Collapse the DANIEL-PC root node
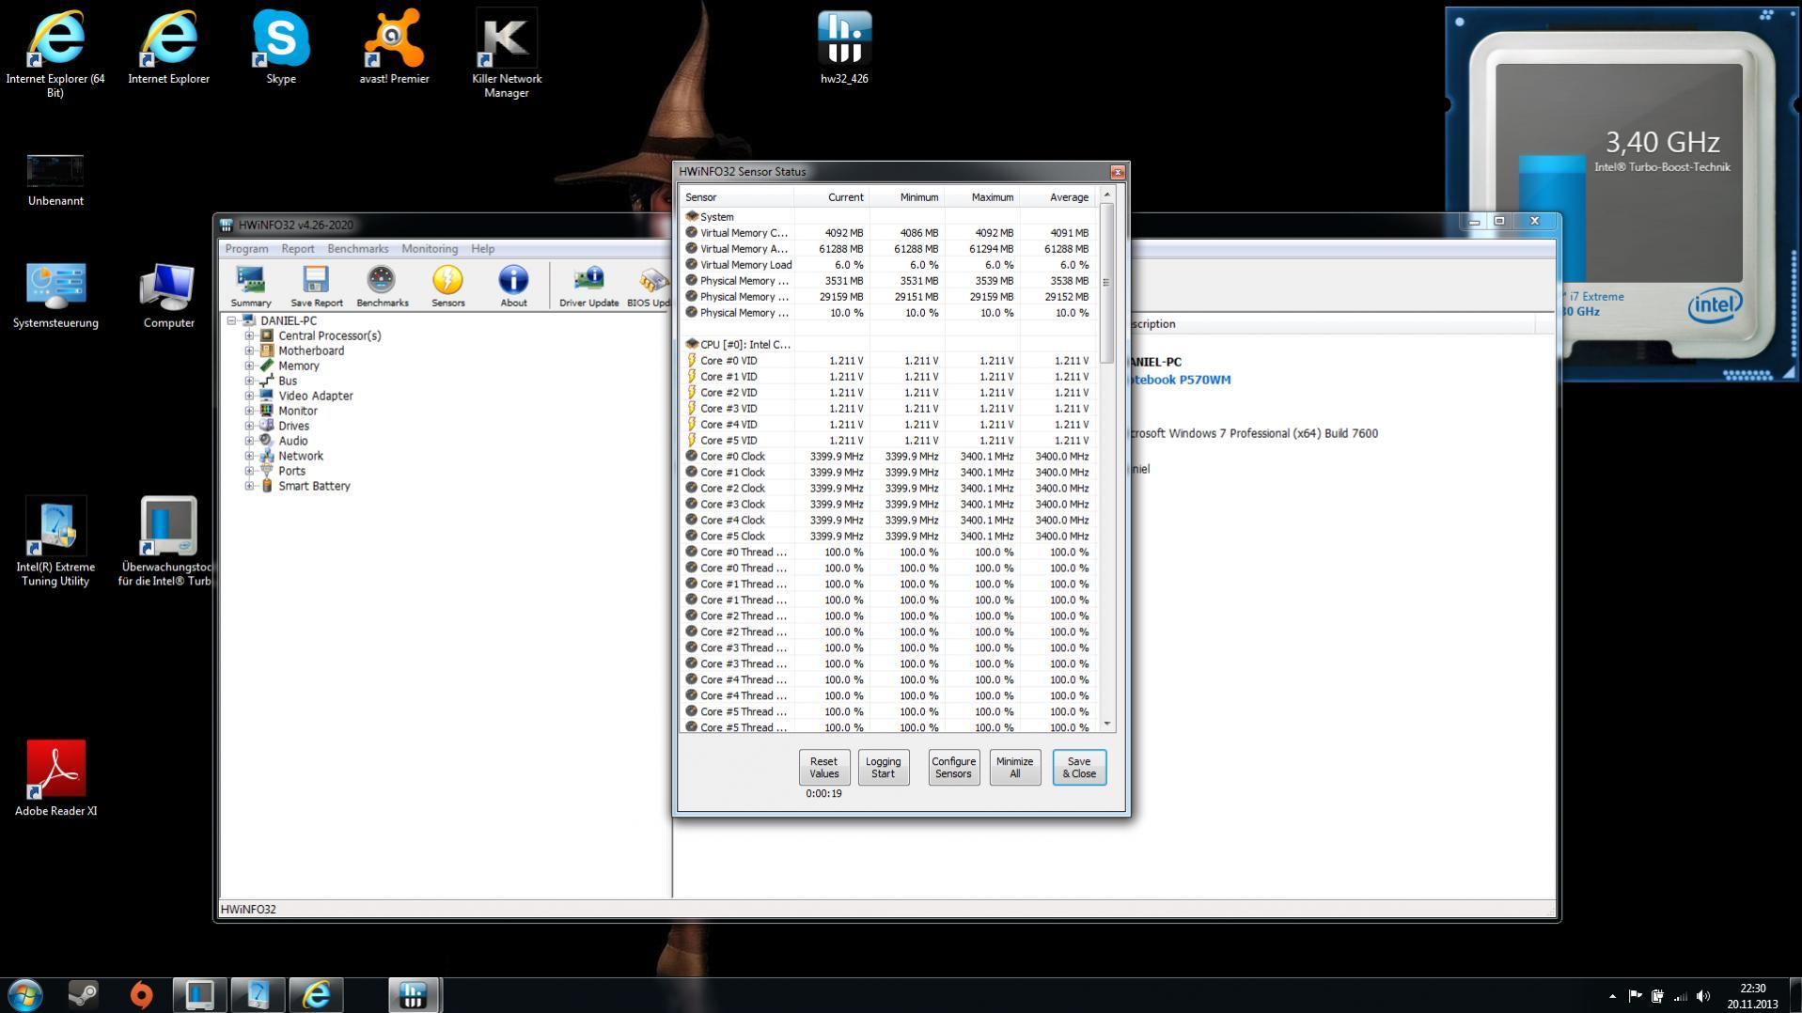 tap(231, 320)
